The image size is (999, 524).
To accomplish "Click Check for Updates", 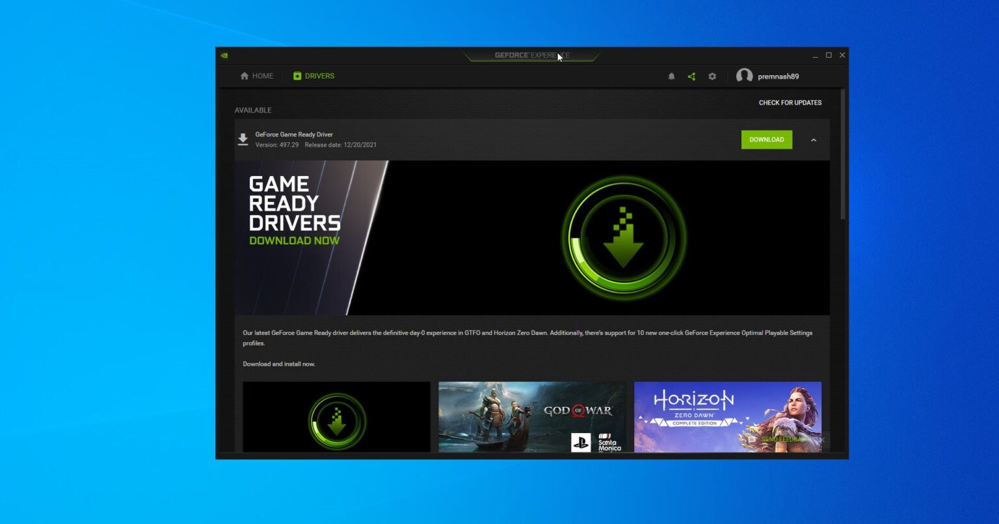I will click(790, 103).
